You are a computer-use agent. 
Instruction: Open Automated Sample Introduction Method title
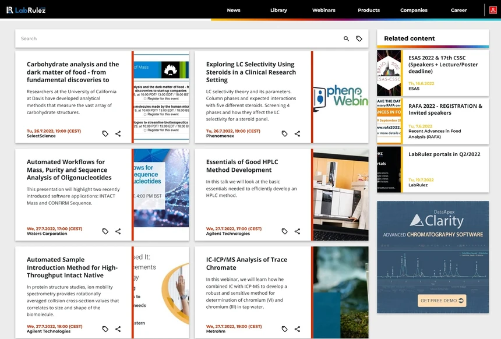72,268
